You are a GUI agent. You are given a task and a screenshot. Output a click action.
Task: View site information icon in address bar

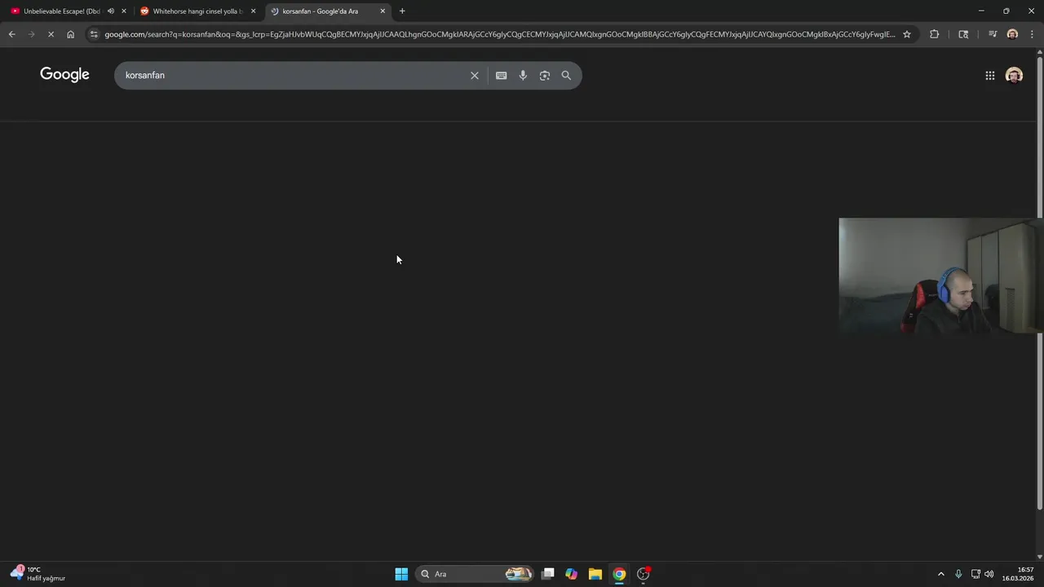(x=94, y=34)
